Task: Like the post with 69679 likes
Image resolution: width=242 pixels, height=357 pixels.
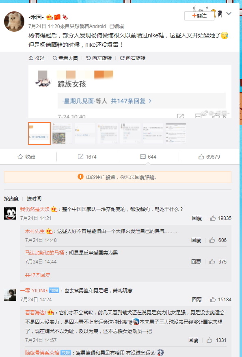Action: [201, 157]
